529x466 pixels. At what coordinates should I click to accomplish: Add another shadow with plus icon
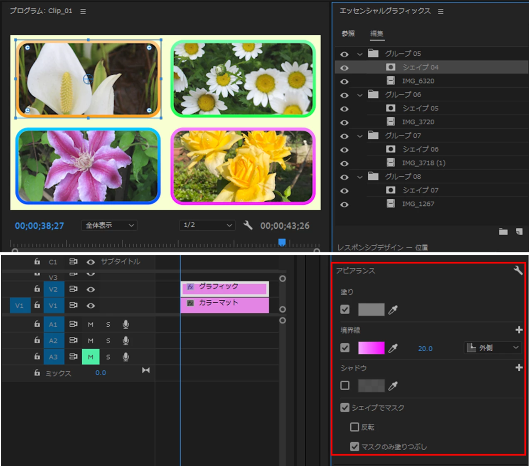[x=519, y=367]
